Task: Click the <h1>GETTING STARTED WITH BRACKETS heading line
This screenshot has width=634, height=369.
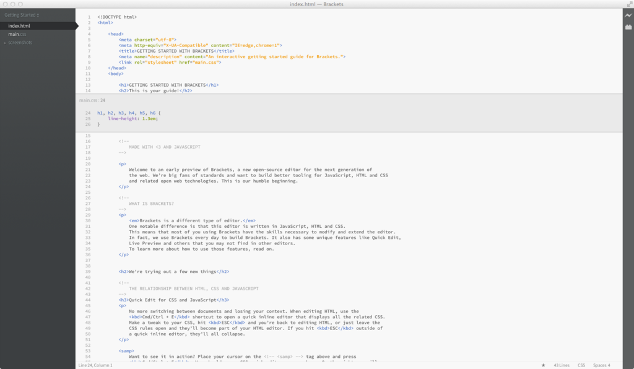Action: (x=168, y=85)
